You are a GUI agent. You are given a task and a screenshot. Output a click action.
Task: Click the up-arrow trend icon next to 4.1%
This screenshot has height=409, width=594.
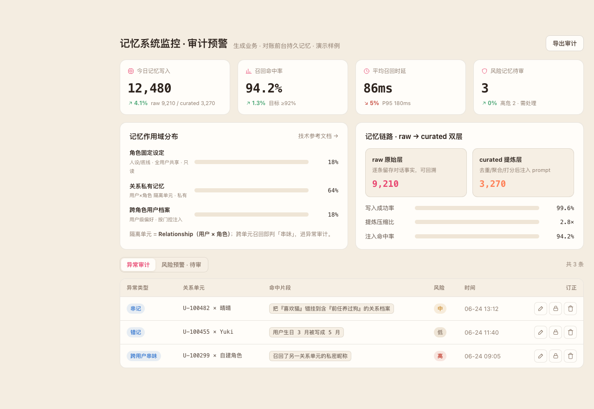(130, 103)
